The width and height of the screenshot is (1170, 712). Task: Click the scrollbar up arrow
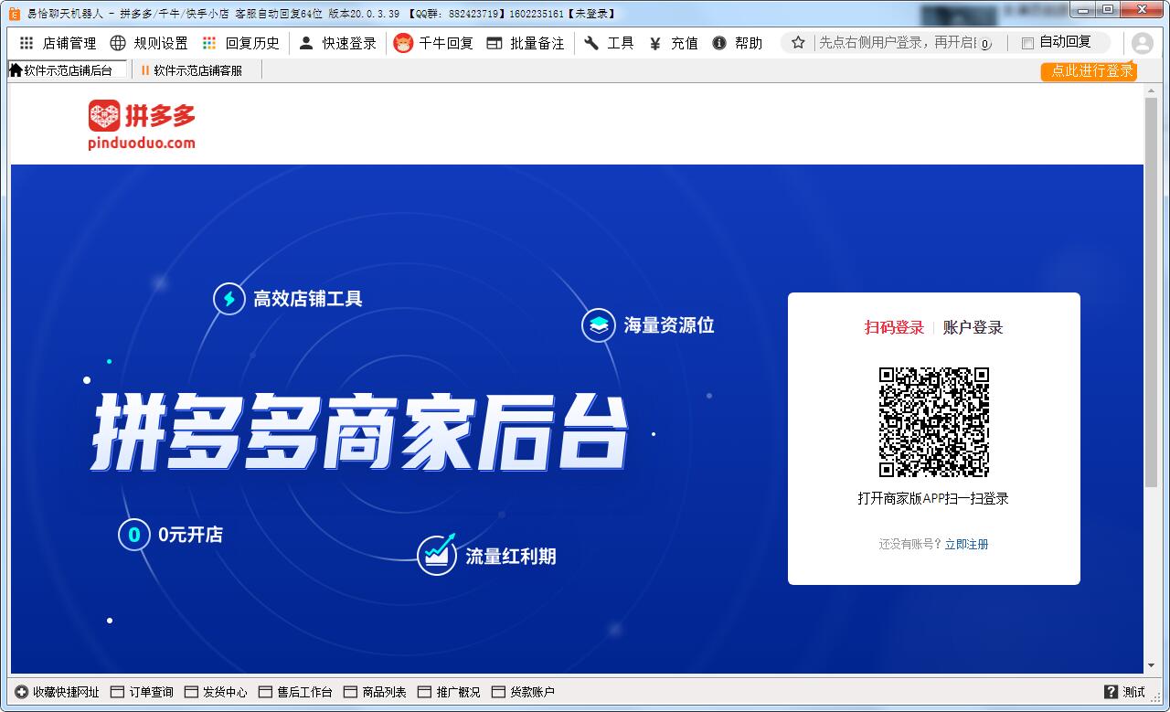click(x=1151, y=90)
